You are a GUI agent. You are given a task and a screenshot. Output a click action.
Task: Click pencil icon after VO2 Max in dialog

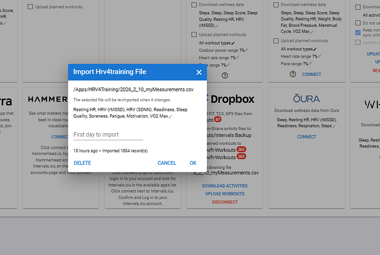(x=171, y=117)
